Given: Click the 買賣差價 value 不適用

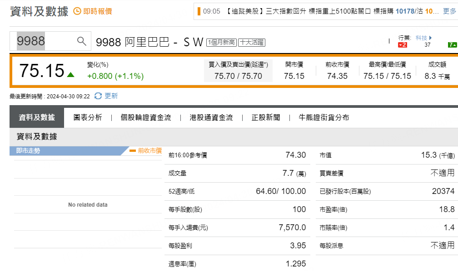Looking at the screenshot, I should 443,173.
